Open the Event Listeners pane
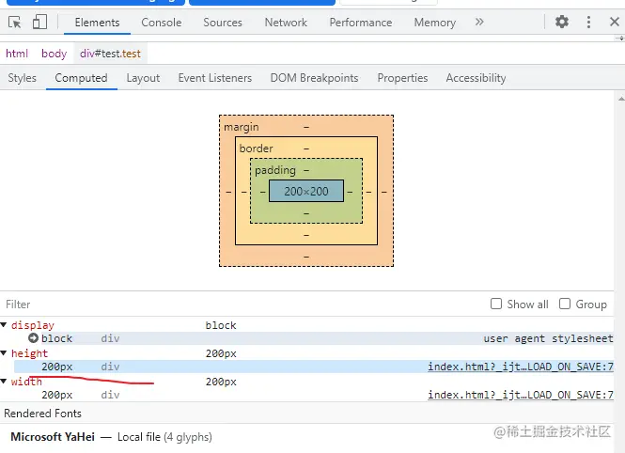Viewport: 625px width, 453px height. pyautogui.click(x=215, y=78)
